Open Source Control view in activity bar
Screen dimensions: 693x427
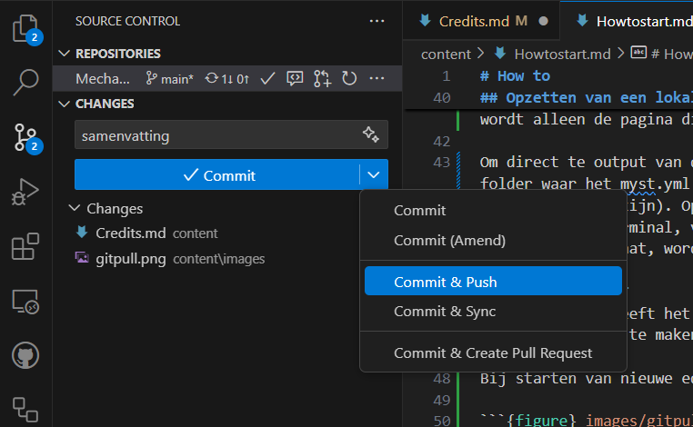(x=25, y=138)
